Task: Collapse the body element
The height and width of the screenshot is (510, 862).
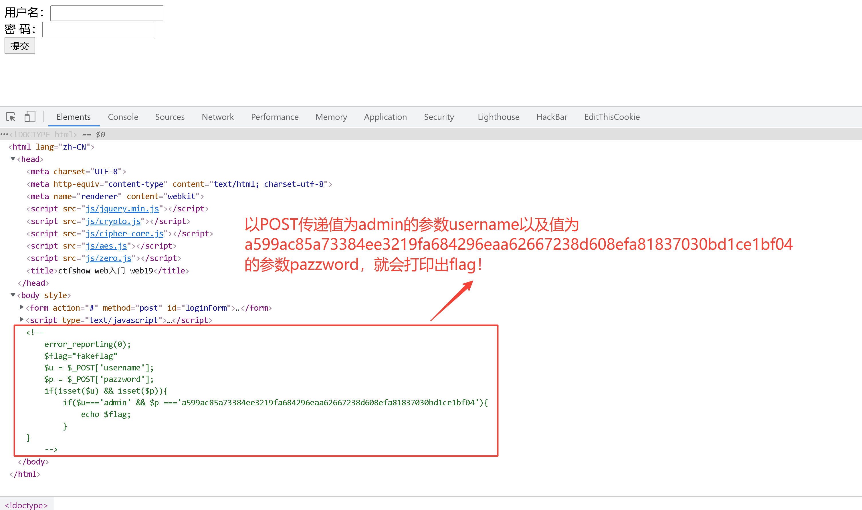Action: tap(13, 295)
